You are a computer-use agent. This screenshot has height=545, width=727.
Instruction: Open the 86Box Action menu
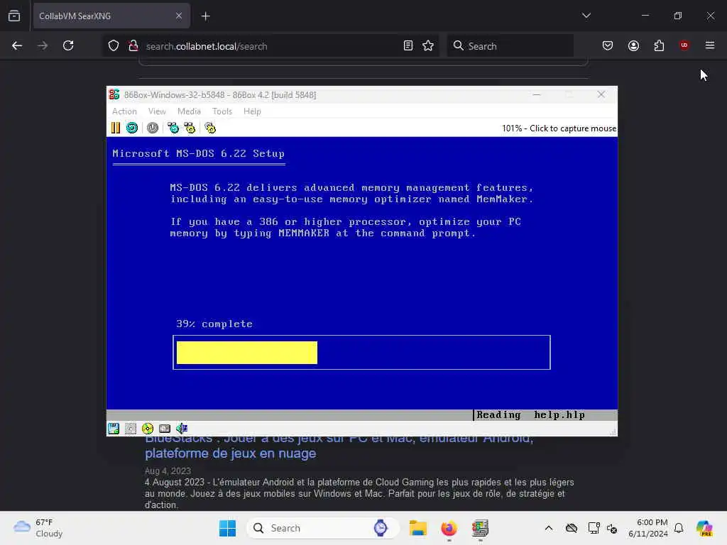(x=124, y=111)
